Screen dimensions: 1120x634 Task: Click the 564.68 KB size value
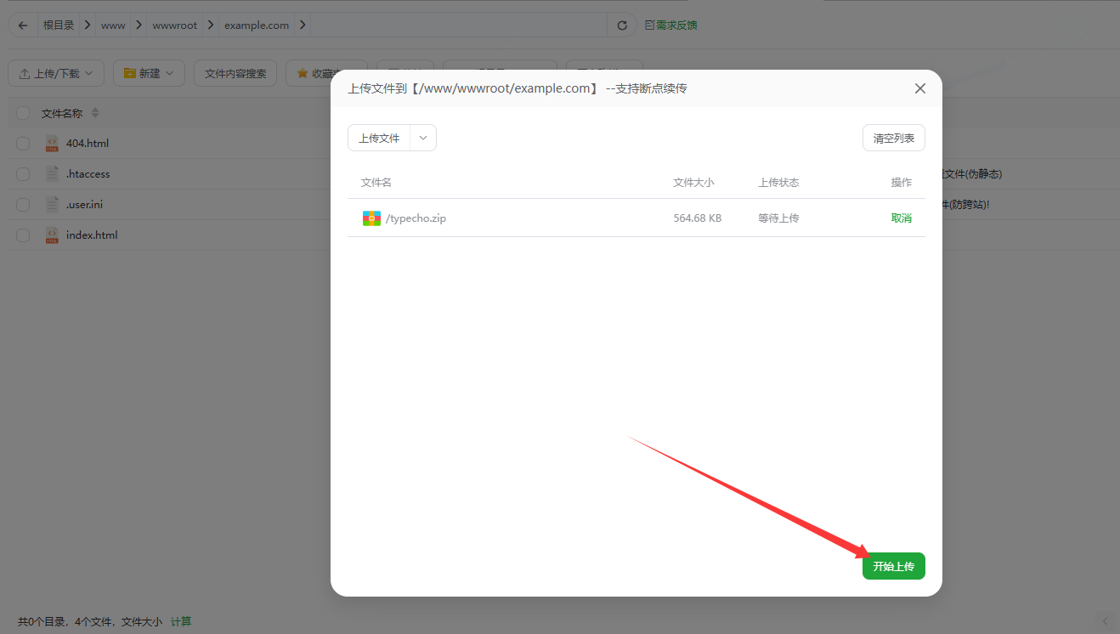coord(698,218)
